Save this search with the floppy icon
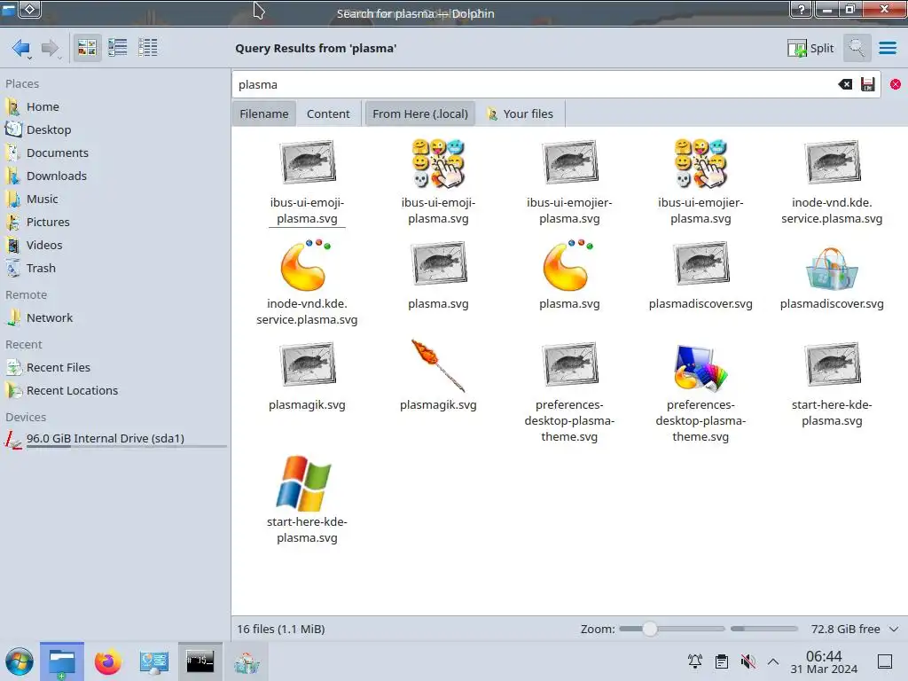This screenshot has height=681, width=908. [x=867, y=84]
